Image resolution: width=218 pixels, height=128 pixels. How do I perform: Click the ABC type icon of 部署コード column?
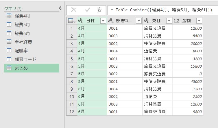(111, 21)
